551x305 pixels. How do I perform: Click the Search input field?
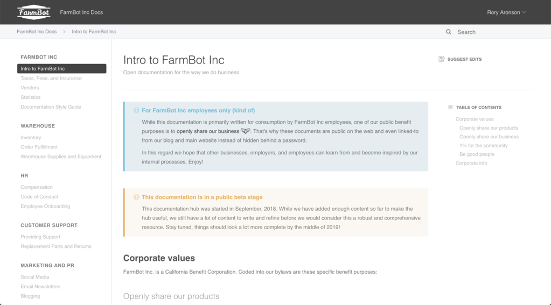click(485, 32)
